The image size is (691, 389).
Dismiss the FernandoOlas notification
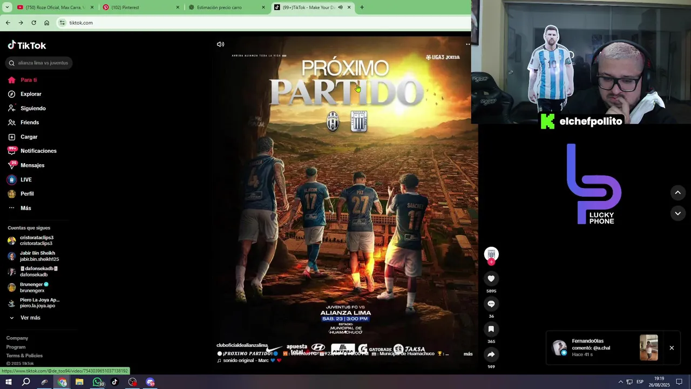coord(672,348)
